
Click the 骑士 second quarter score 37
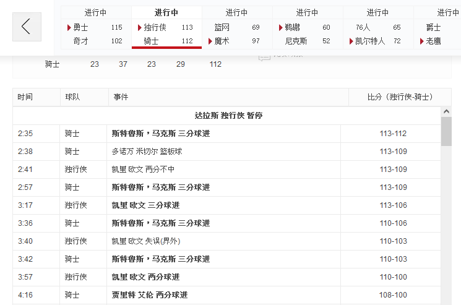click(123, 64)
